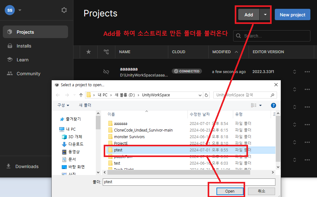This screenshot has height=197, width=317.
Task: Sort projects by the CLOUD column
Action: pyautogui.click(x=179, y=52)
